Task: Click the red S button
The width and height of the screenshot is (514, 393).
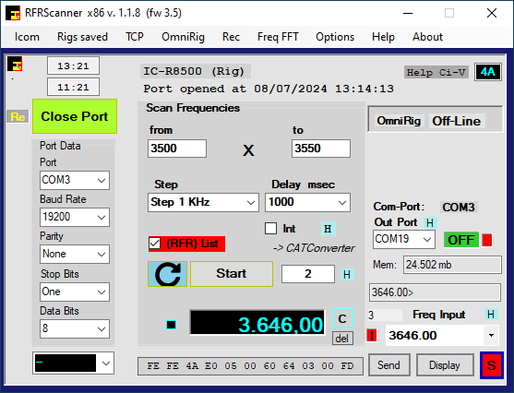Action: point(491,365)
